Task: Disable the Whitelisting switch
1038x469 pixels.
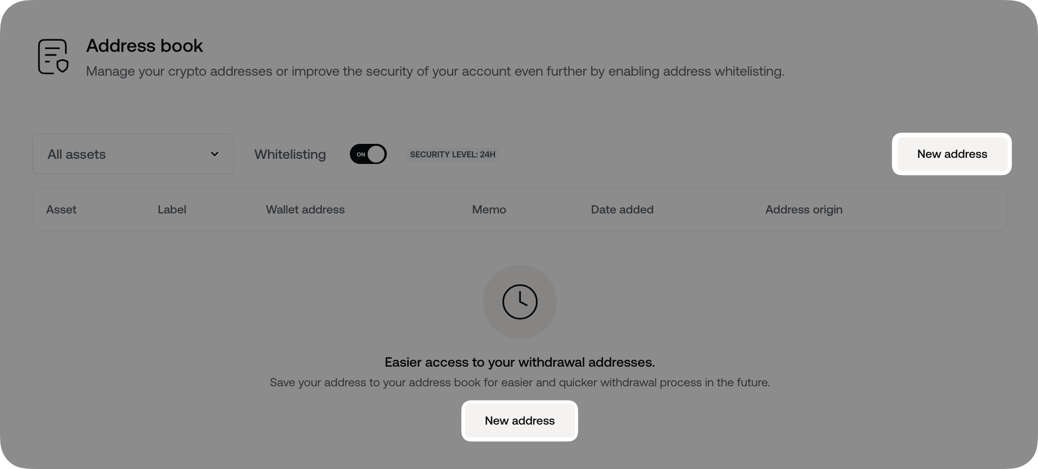Action: point(368,154)
